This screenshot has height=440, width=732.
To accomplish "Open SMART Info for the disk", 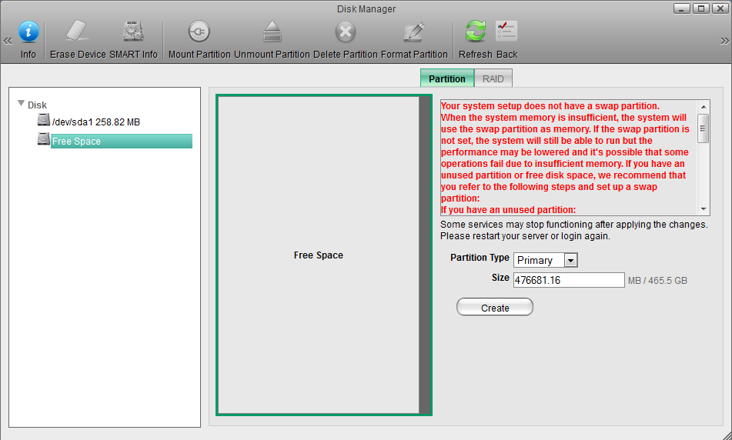I will [x=134, y=32].
